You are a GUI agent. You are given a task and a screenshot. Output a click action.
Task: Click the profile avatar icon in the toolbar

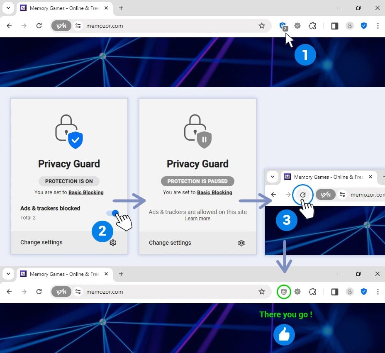tap(350, 26)
